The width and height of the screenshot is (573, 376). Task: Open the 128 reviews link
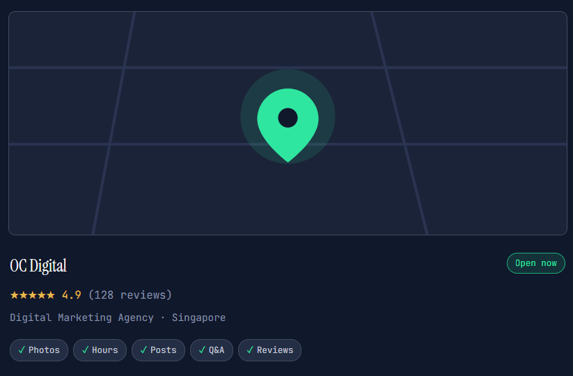(x=130, y=295)
